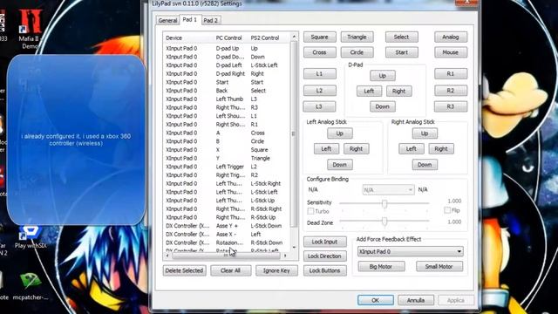
Task: Click the D-Pad Up button
Action: 382,76
